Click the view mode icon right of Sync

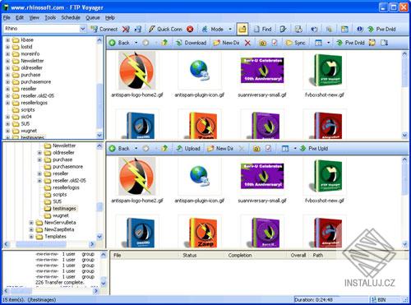[318, 43]
